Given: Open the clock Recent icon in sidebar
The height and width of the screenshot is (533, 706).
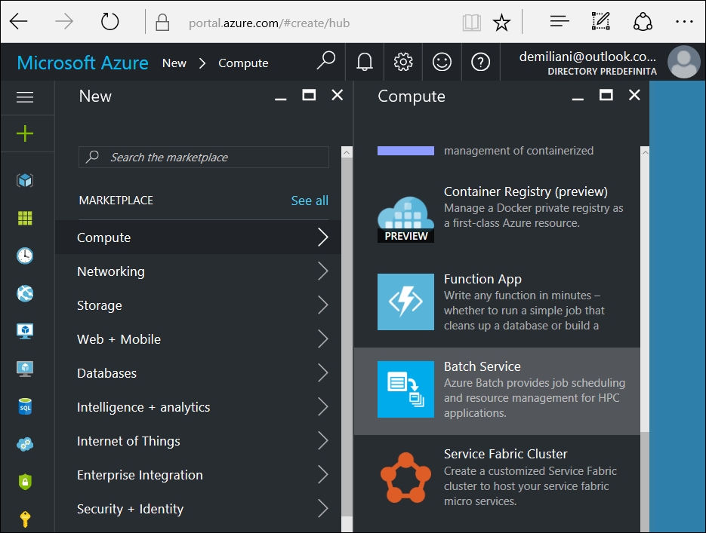Looking at the screenshot, I should 25,256.
